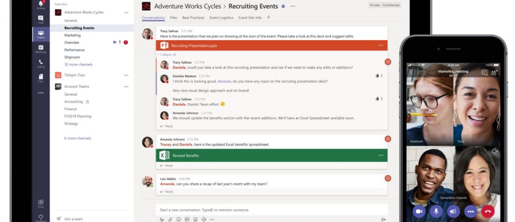Click the new conversation input box
Image resolution: width=515 pixels, height=222 pixels.
tap(272, 210)
